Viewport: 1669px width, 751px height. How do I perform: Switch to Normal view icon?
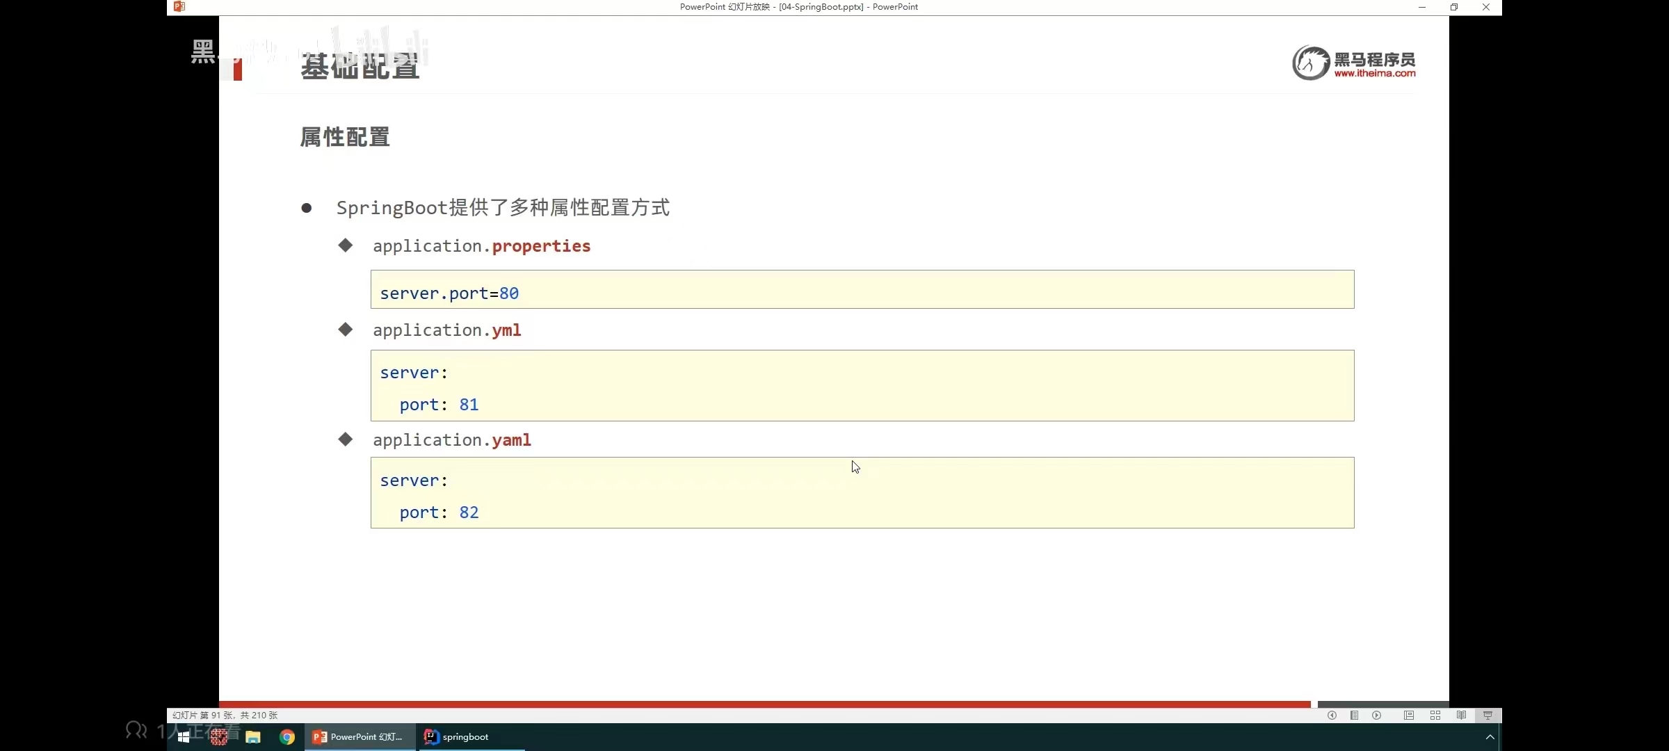(x=1409, y=716)
